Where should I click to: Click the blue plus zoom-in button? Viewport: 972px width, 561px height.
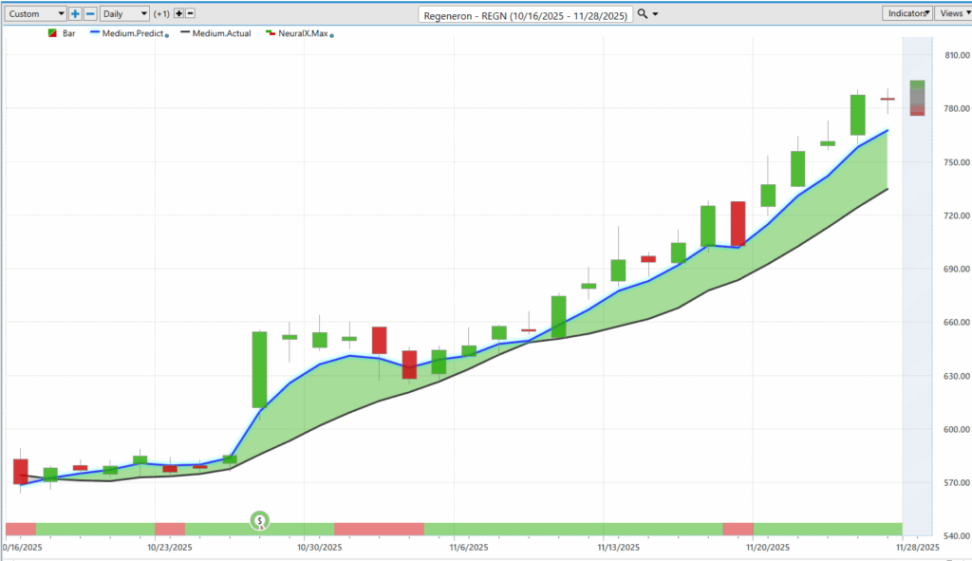(x=75, y=14)
